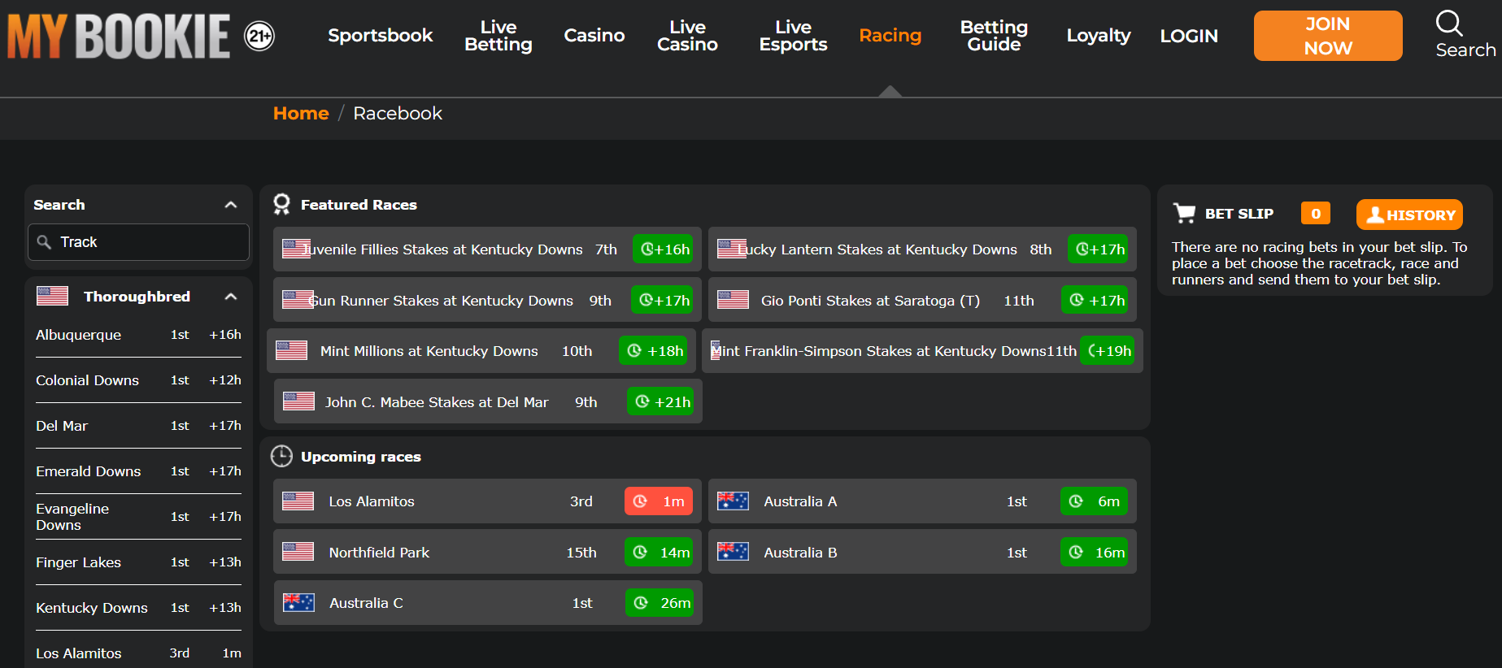
Task: Click the Los Alamitos 1m red timer
Action: pyautogui.click(x=659, y=501)
